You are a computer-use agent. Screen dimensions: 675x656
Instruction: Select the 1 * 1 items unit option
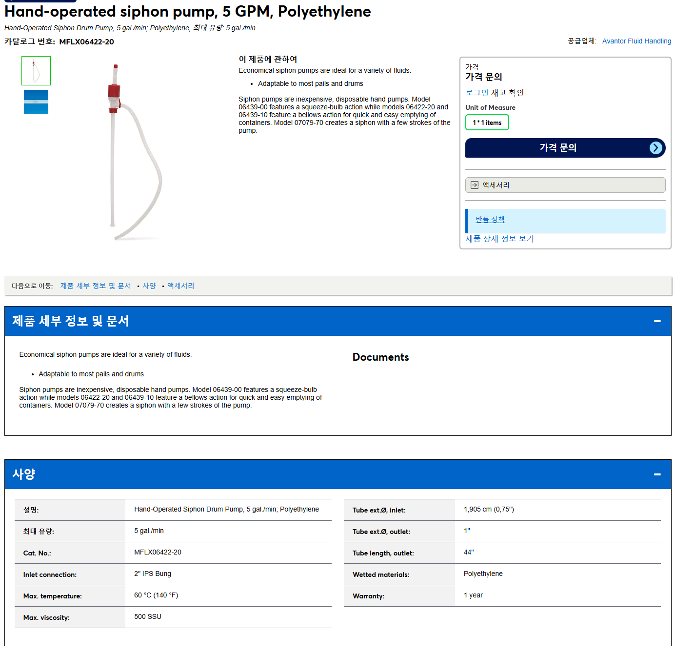pos(487,123)
